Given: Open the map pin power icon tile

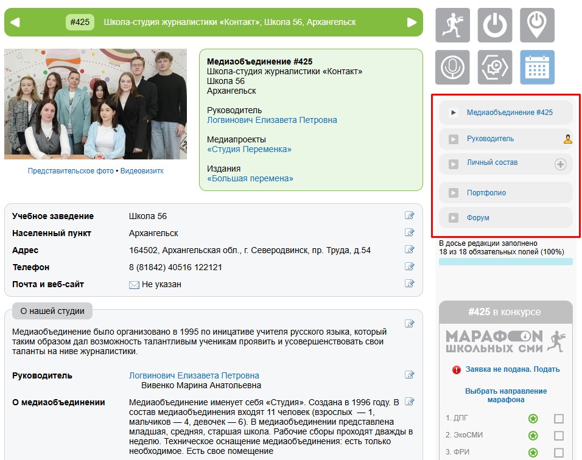Looking at the screenshot, I should tap(537, 25).
